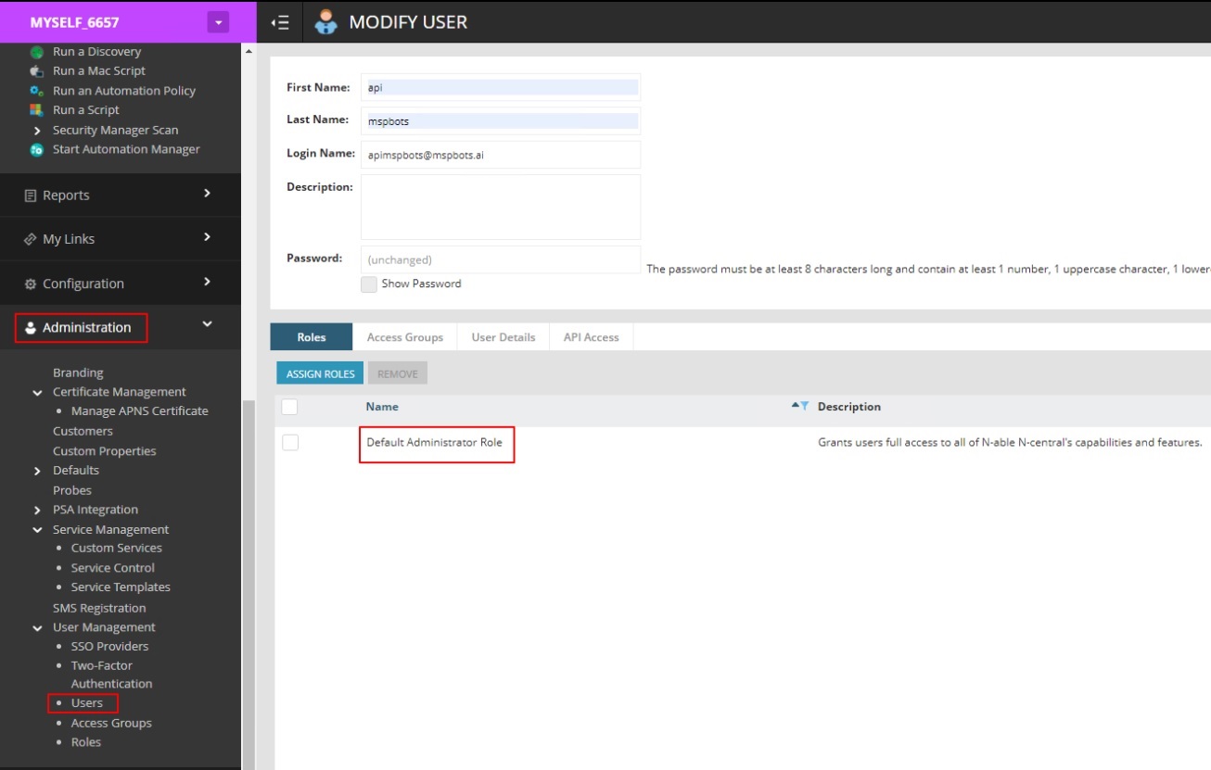1211x770 pixels.
Task: Open the Probes menu item
Action: click(x=72, y=491)
